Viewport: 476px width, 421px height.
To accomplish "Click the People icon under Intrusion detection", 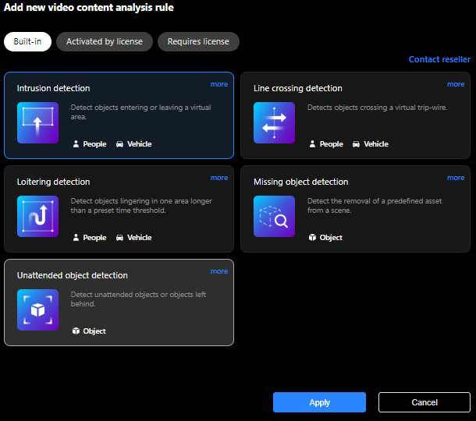I will [x=76, y=144].
